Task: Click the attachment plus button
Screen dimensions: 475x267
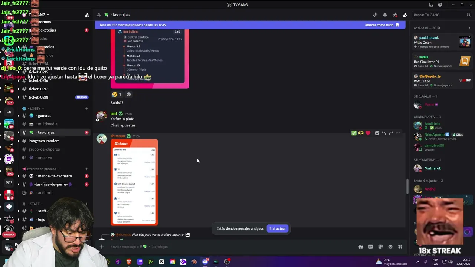Action: click(x=101, y=247)
